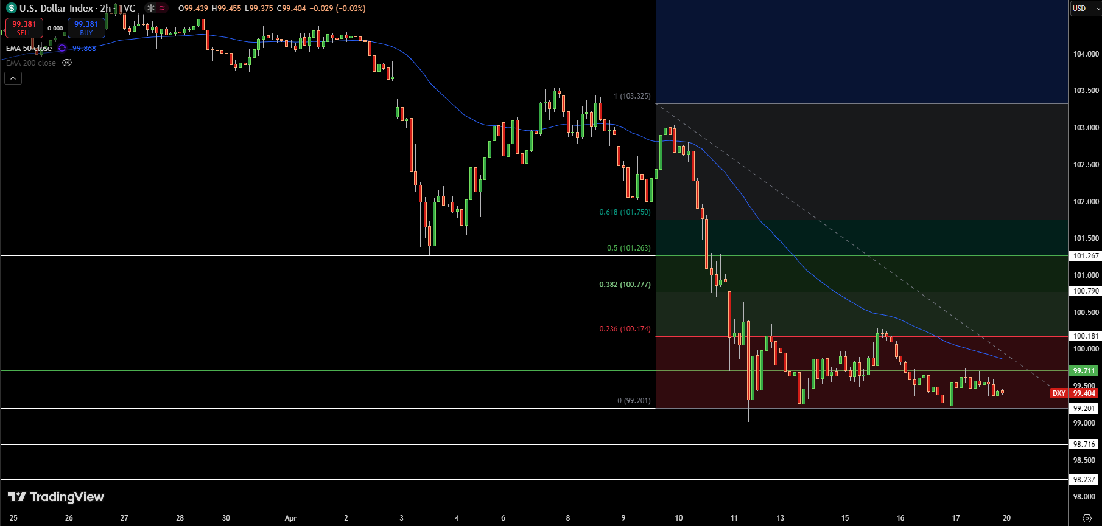Click the 0.618 (101.750) Fibonacci level label
The width and height of the screenshot is (1102, 526).
[x=625, y=212]
